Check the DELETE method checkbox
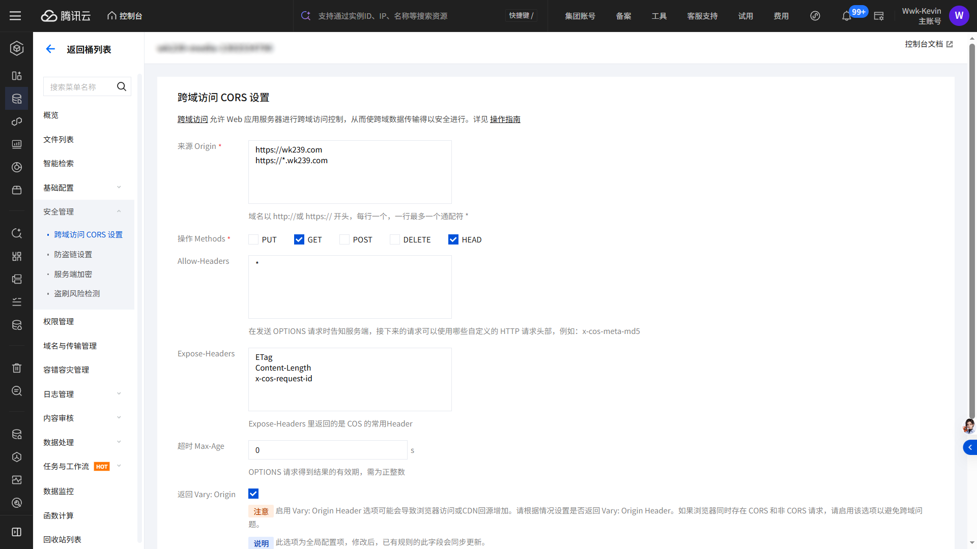977x549 pixels. coord(395,239)
